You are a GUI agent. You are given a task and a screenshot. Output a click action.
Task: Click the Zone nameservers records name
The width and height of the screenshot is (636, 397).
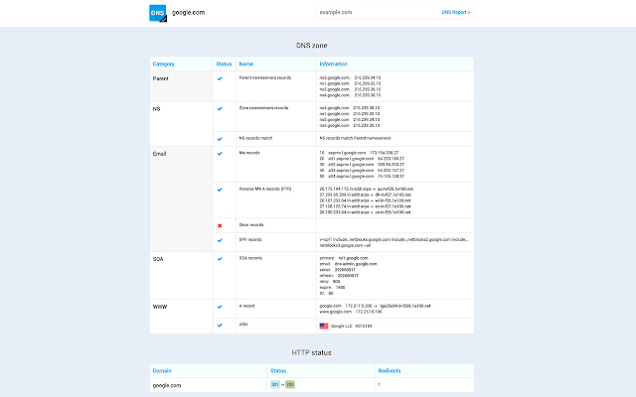(263, 108)
